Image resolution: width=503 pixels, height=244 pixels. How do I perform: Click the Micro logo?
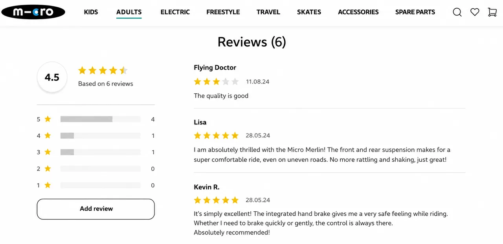(33, 12)
